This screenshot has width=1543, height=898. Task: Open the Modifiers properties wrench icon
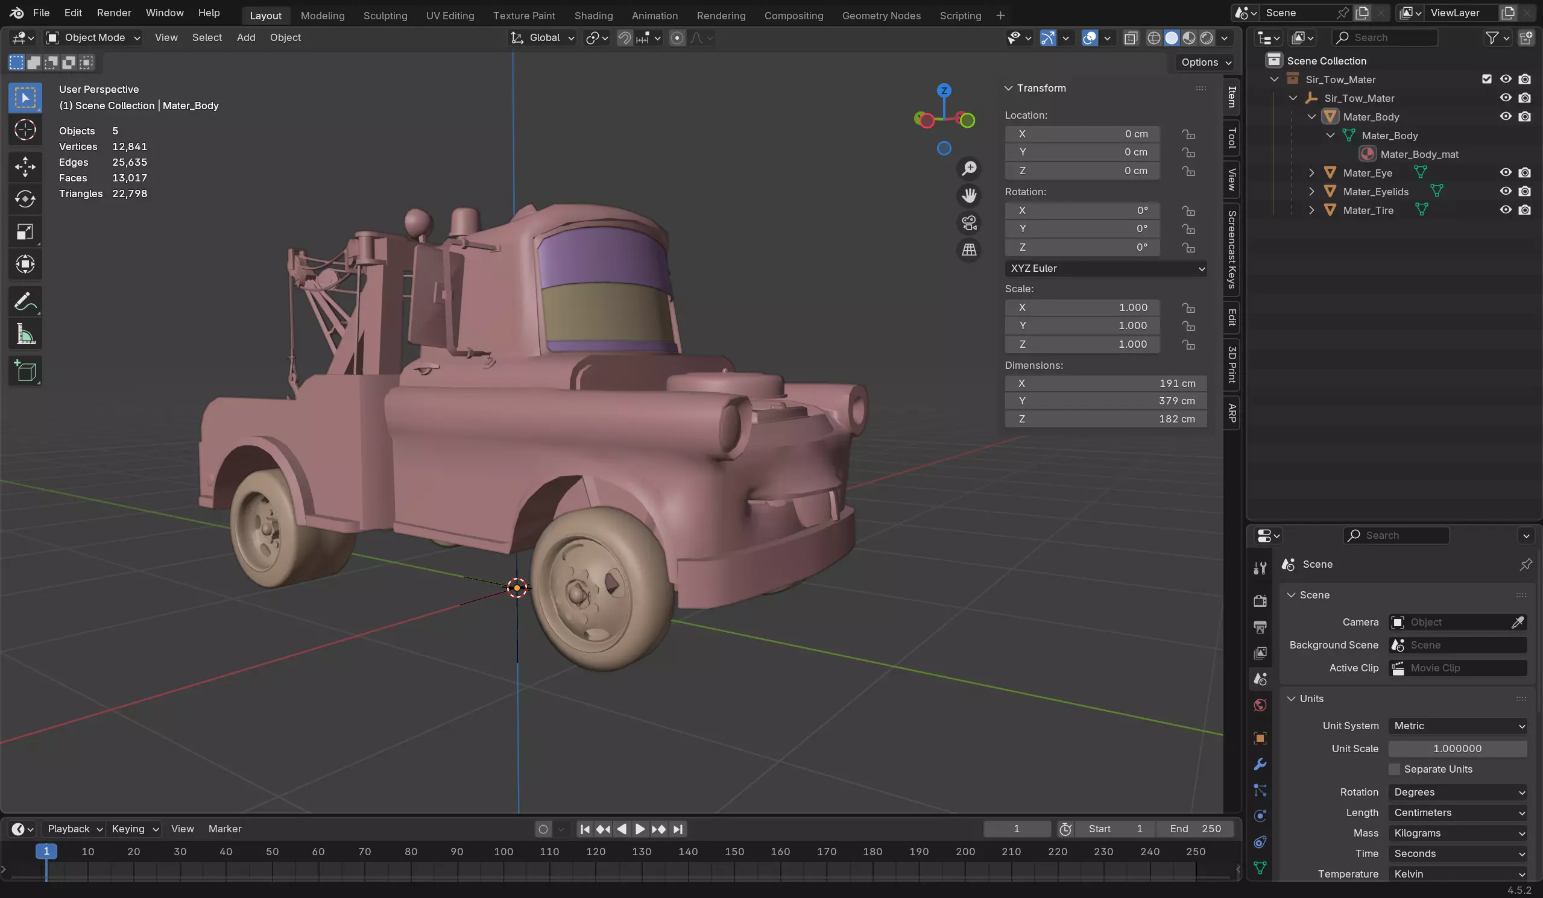pyautogui.click(x=1260, y=764)
